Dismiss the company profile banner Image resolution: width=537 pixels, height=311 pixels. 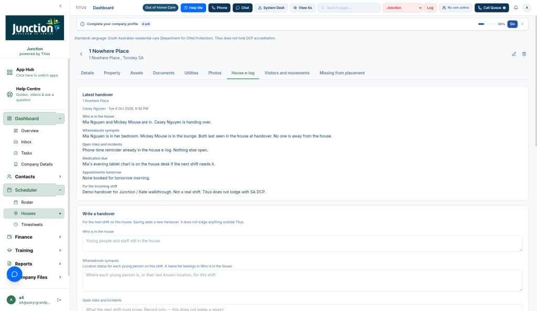tap(522, 24)
